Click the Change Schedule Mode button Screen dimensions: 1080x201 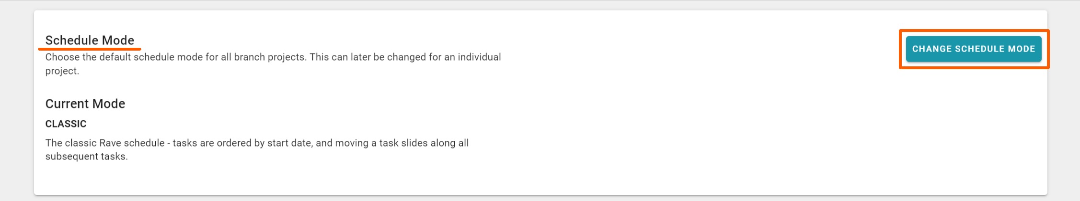point(973,49)
